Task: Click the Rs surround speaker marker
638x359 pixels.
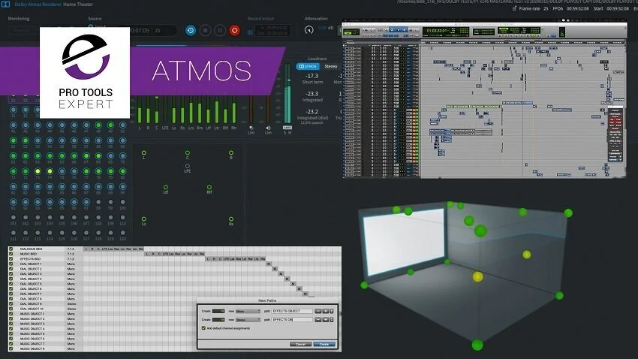Action: [x=230, y=219]
